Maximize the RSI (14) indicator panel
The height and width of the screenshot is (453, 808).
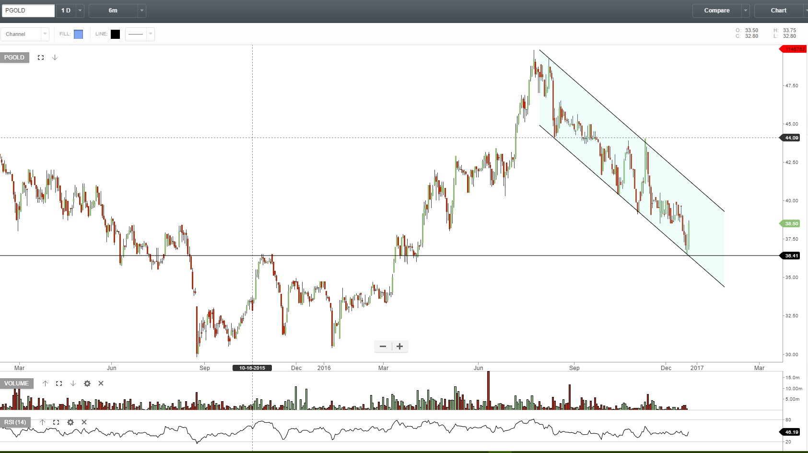[56, 422]
